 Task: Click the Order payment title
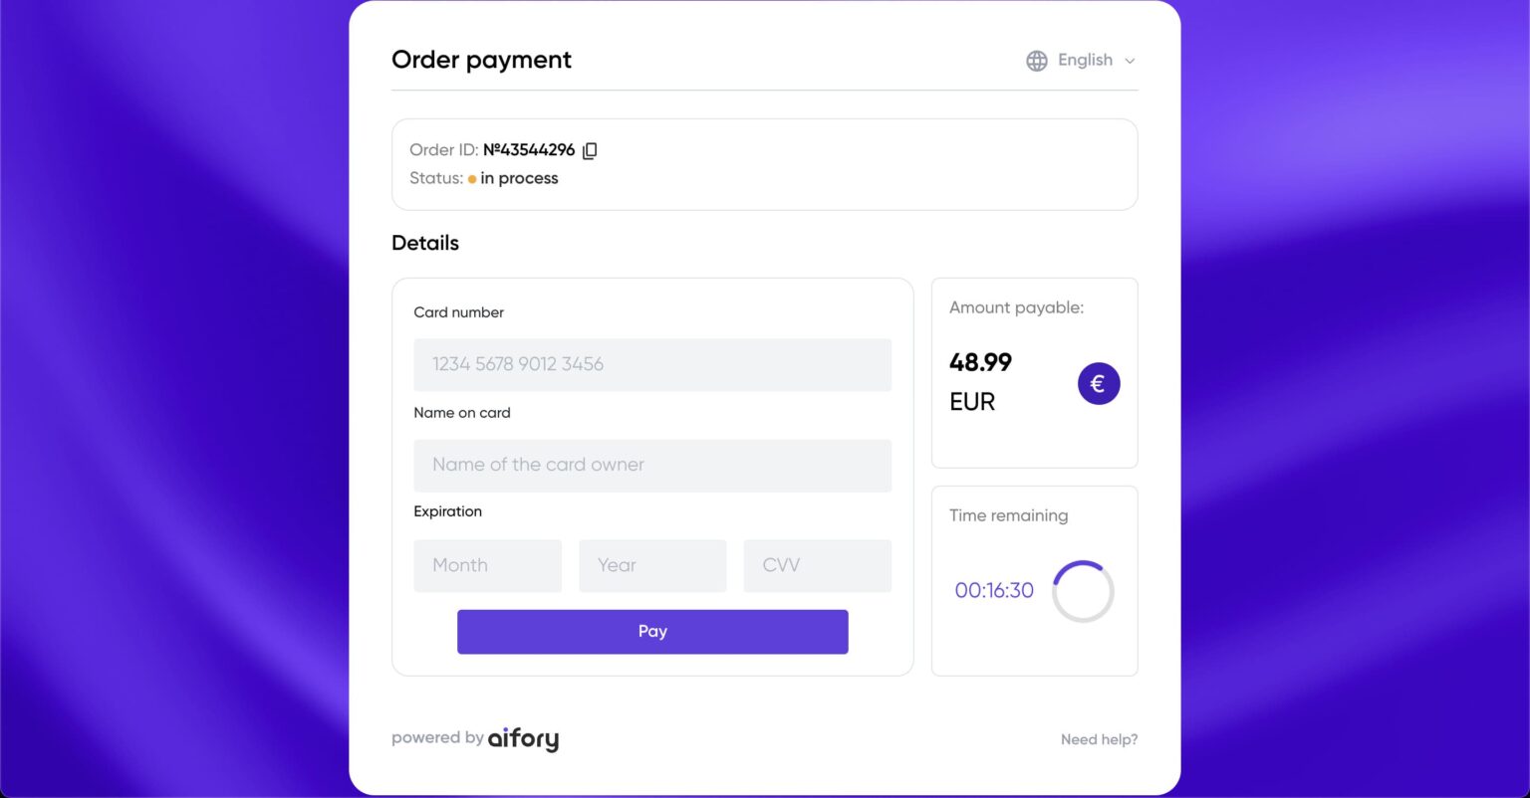click(481, 60)
